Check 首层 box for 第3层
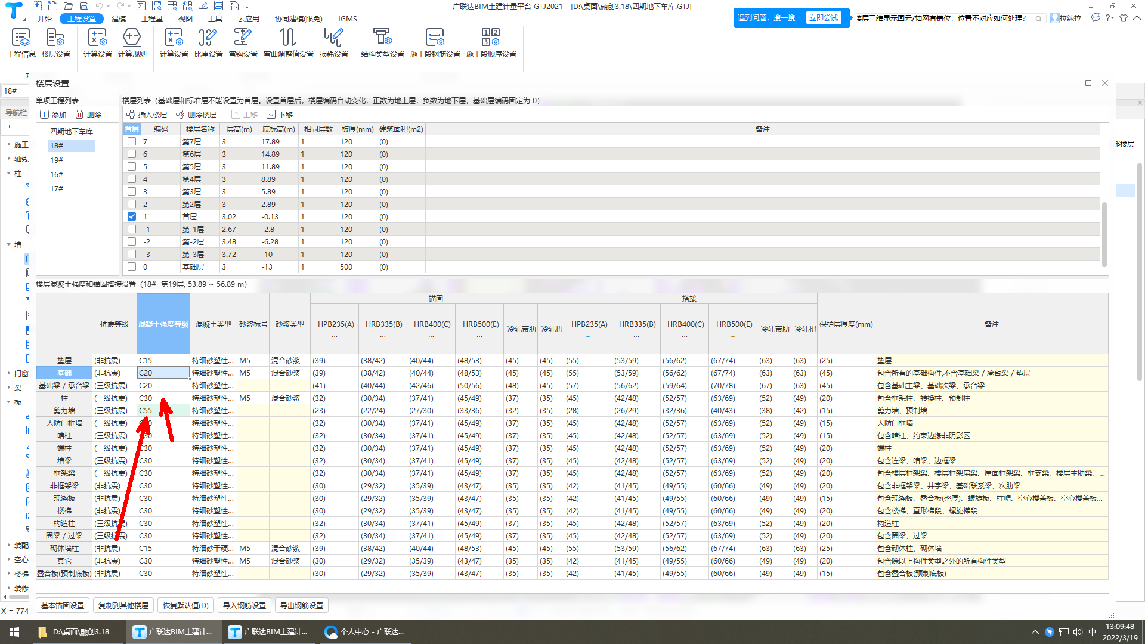Screen dimensions: 1145x644 (x=132, y=191)
